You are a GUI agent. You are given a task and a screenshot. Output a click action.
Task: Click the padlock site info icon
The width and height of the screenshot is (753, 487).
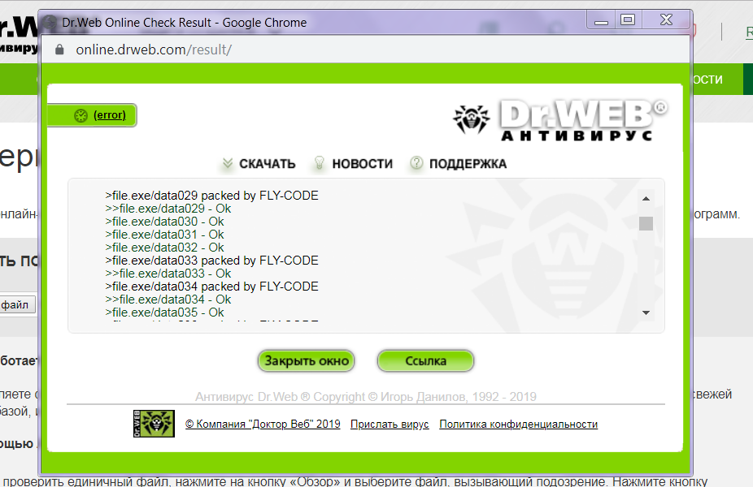click(59, 50)
